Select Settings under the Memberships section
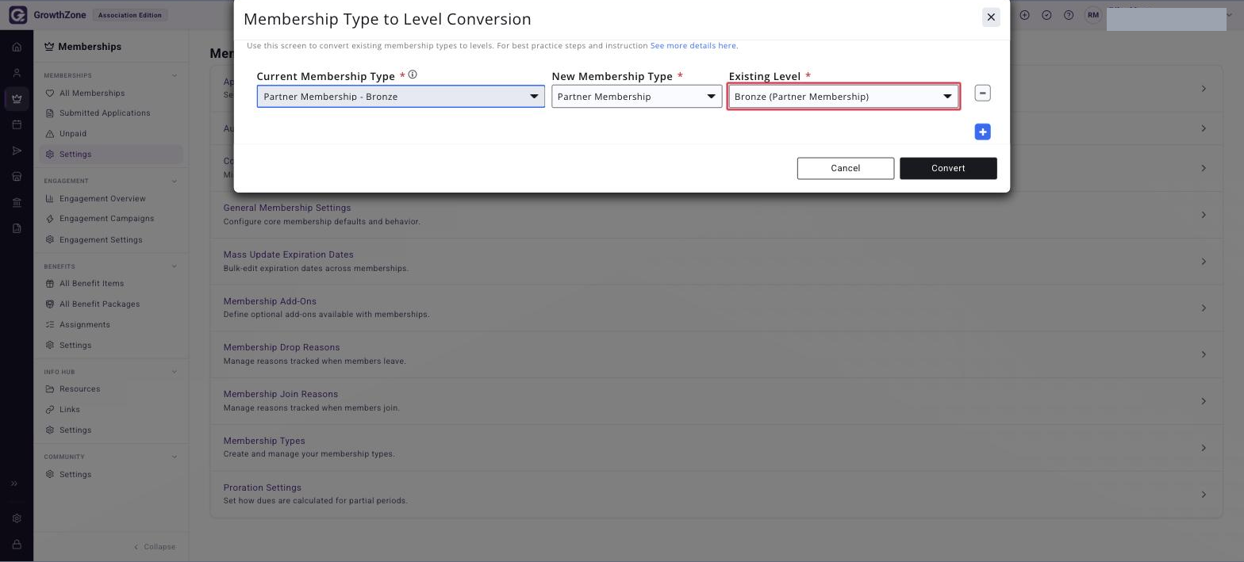This screenshot has height=562, width=1244. click(x=110, y=155)
